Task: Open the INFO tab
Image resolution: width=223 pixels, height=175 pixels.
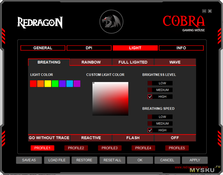Action: pos(181,48)
